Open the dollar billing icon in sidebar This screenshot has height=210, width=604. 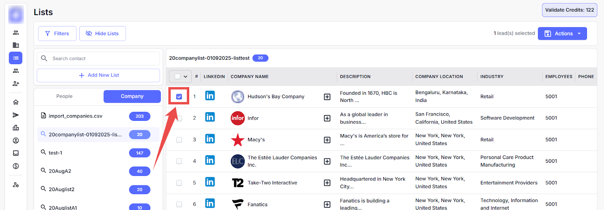(x=16, y=166)
